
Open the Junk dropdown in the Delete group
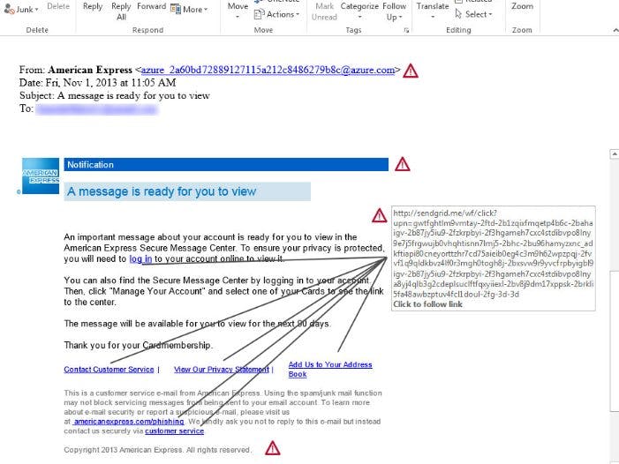tap(21, 9)
